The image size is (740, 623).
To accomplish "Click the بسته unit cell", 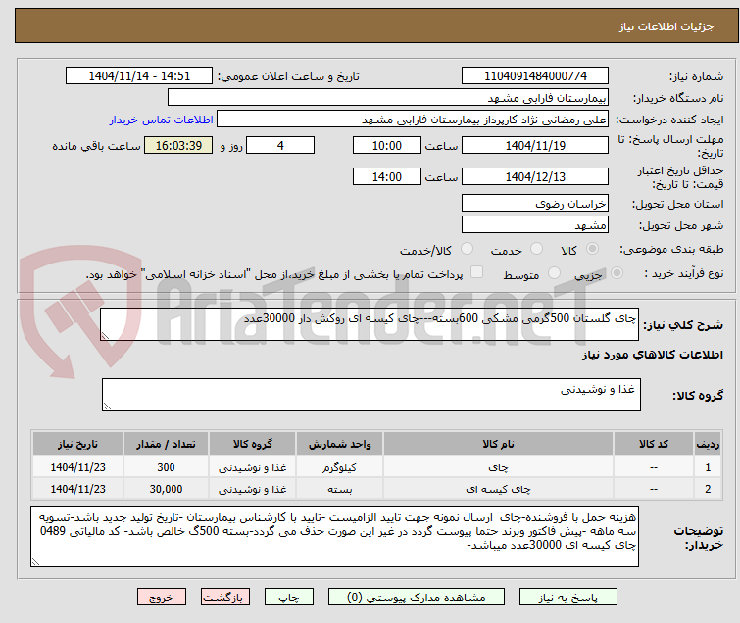I will click(339, 489).
